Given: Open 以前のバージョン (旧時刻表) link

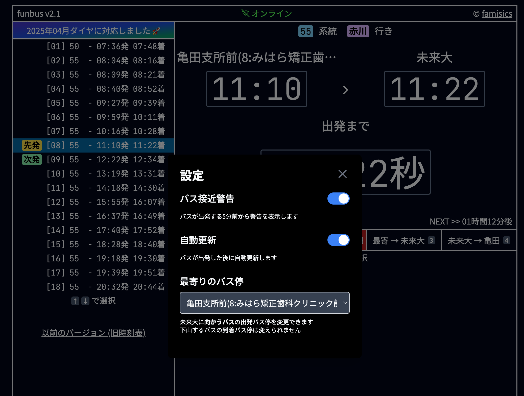Looking at the screenshot, I should [x=93, y=333].
